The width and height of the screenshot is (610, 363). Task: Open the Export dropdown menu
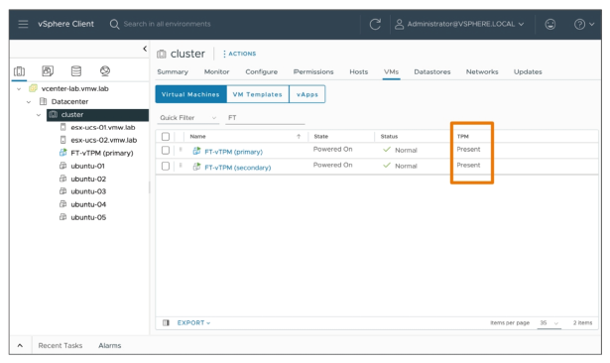193,322
